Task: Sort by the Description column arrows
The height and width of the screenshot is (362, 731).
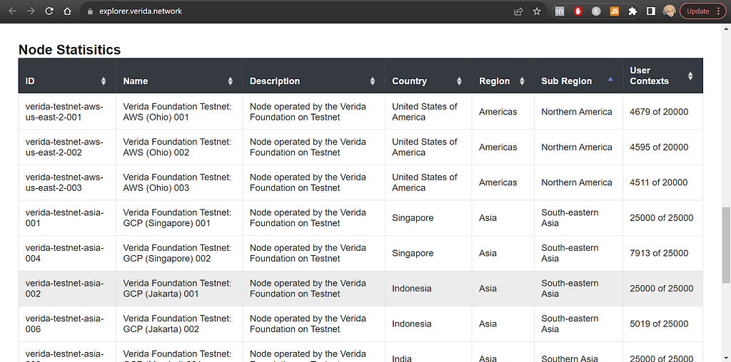Action: point(372,81)
